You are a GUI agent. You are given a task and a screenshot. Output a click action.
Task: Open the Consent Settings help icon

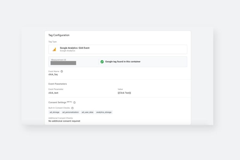74,102
